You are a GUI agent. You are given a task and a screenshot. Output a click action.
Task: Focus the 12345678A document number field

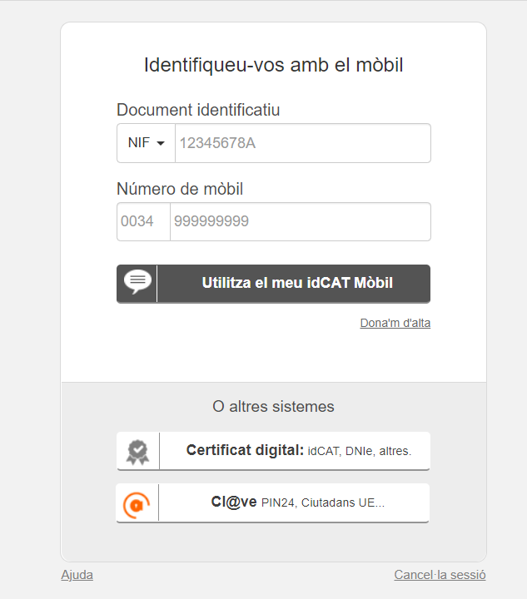[x=303, y=143]
